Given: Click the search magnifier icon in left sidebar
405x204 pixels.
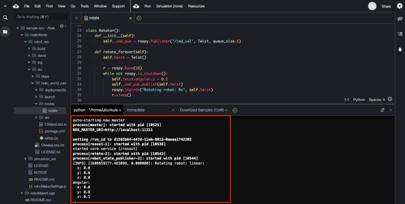Looking at the screenshot, I should pyautogui.click(x=5, y=17).
